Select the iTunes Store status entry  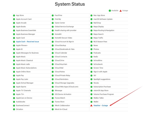click(60, 101)
